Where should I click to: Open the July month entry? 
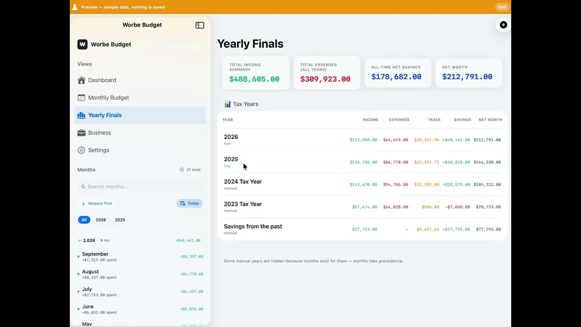pyautogui.click(x=140, y=291)
